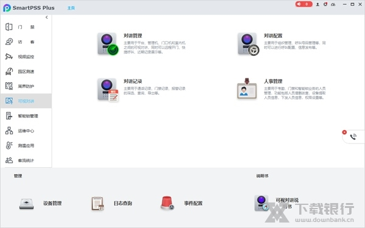
Task: Switch to the 主页 home tab
Action: pos(71,8)
